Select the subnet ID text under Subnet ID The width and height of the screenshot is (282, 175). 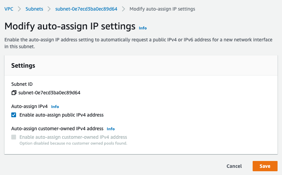point(50,93)
